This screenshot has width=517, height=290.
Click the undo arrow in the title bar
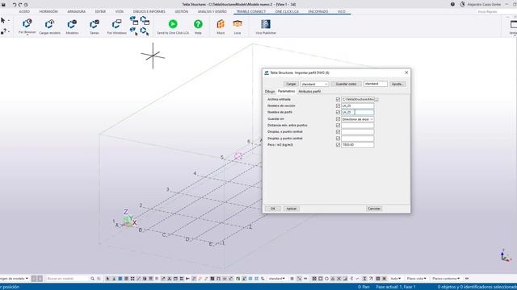15,5
